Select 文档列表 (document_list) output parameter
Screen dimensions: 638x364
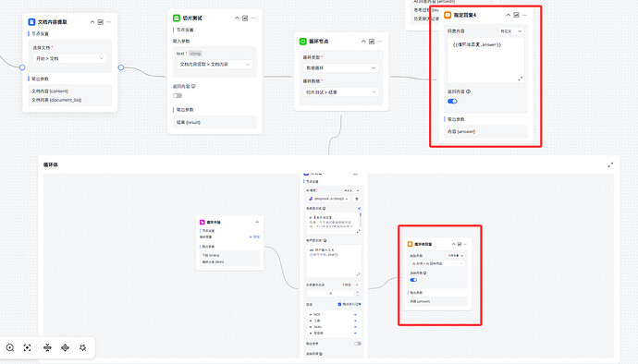click(56, 100)
